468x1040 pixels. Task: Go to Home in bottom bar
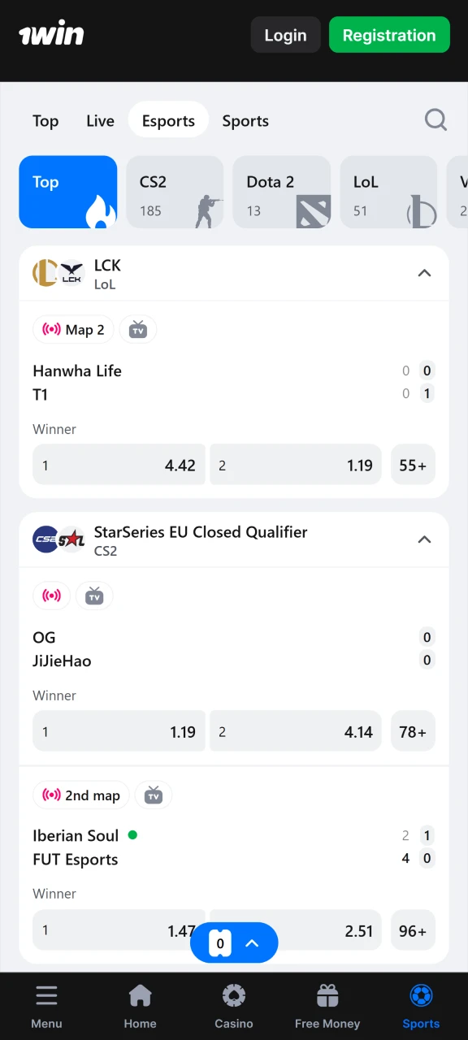[x=140, y=1006]
